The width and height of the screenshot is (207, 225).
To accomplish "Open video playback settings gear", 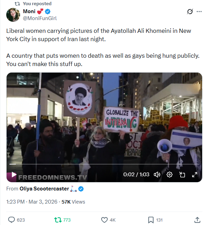I will 170,175.
